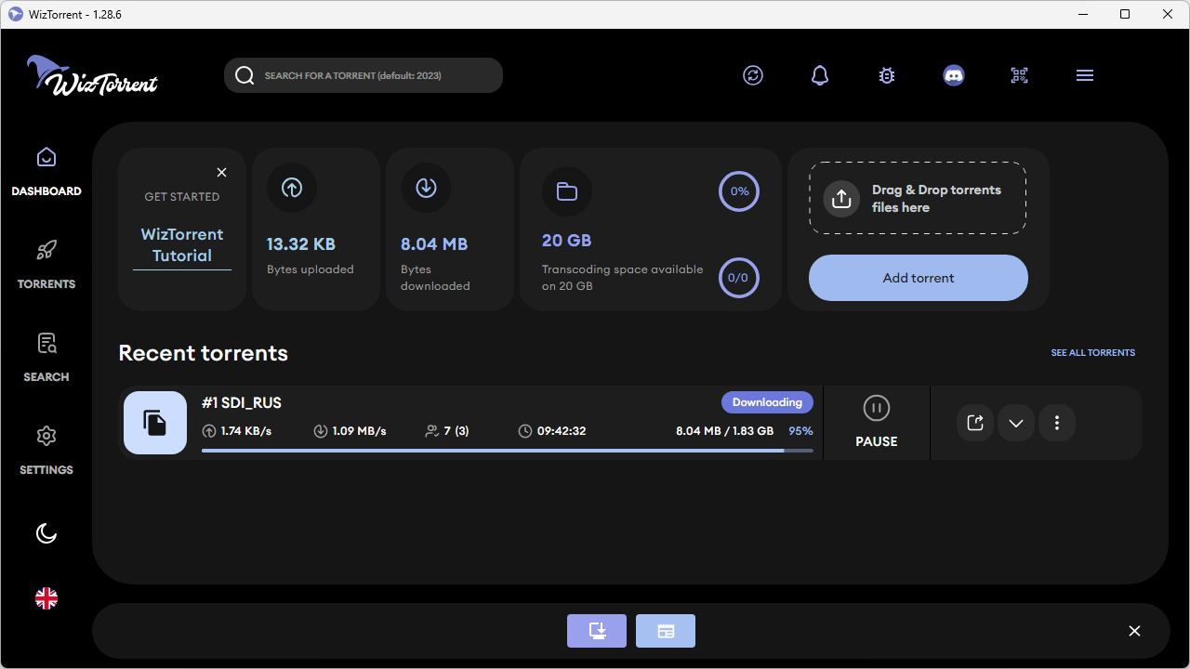Click the 13.32 KB uploaded value
Viewport: 1190px width, 669px height.
tap(301, 244)
